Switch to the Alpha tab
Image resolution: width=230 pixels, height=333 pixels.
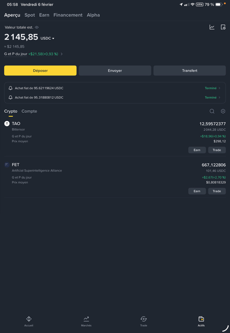pos(93,15)
